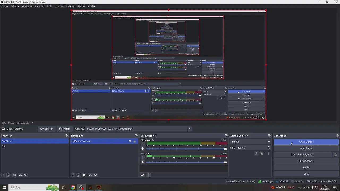Viewport: 340px width, 191px height.
Task: Open Filtreler for the screen capture source
Action: 64,129
